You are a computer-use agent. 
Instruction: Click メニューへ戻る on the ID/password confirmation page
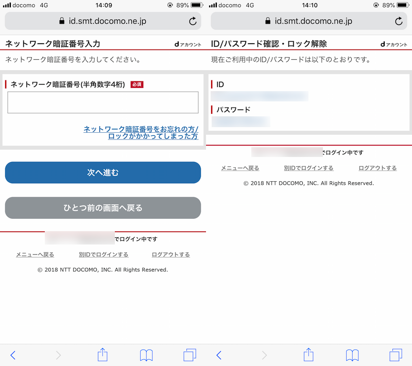[x=240, y=168]
